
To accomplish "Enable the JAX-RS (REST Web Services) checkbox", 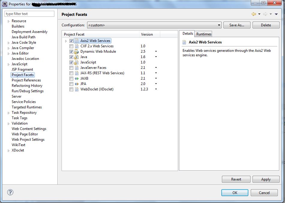I will pos(71,73).
